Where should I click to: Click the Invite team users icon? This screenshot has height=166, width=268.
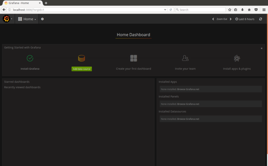[185, 58]
